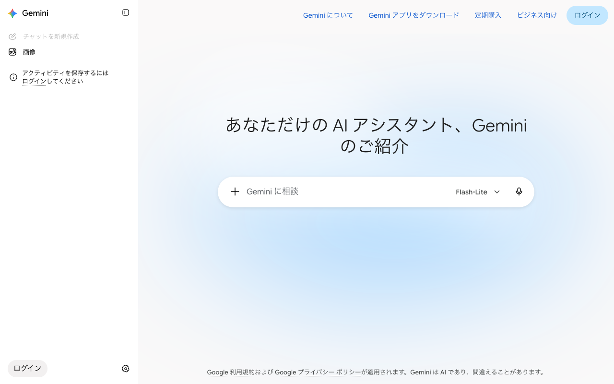Viewport: 614px width, 384px height.
Task: Collapse the sidebar panel icon
Action: pos(126,12)
